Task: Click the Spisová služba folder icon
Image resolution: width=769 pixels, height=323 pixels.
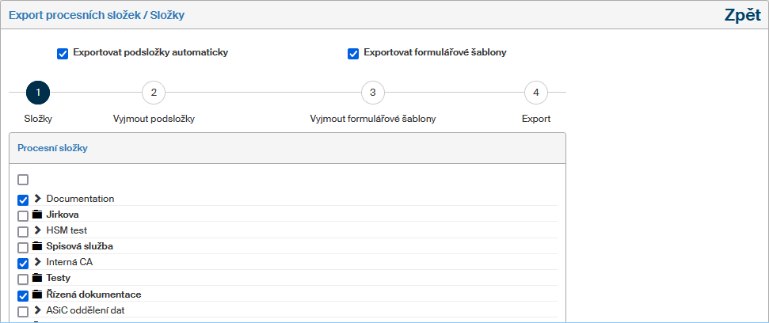Action: [x=36, y=246]
